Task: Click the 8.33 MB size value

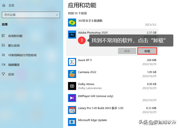Action: coord(151,108)
